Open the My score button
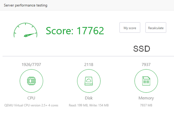Viewport: 174px width, 116px height. [130, 28]
